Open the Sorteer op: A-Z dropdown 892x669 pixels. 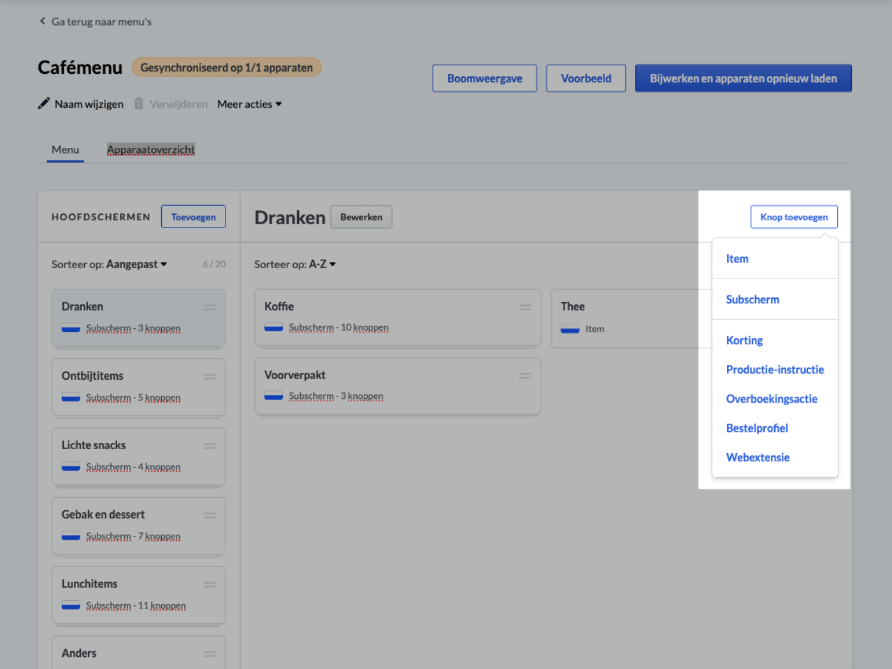[x=295, y=264]
